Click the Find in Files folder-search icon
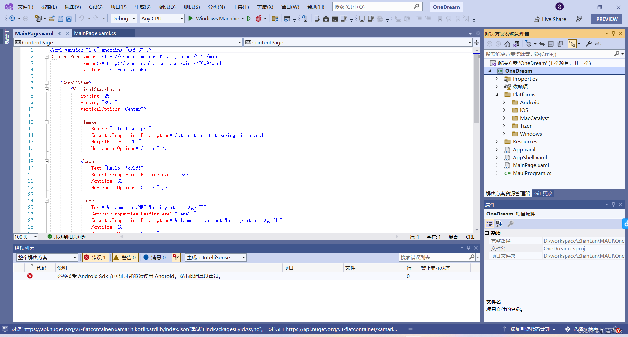 [275, 19]
